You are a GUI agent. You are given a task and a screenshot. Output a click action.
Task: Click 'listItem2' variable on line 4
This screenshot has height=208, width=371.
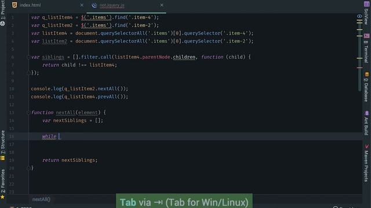pyautogui.click(x=54, y=41)
